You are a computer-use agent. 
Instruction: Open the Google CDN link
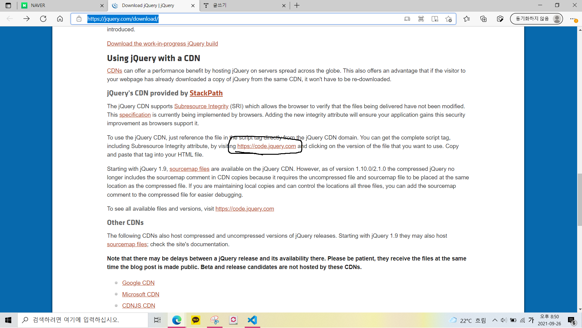coord(138,283)
